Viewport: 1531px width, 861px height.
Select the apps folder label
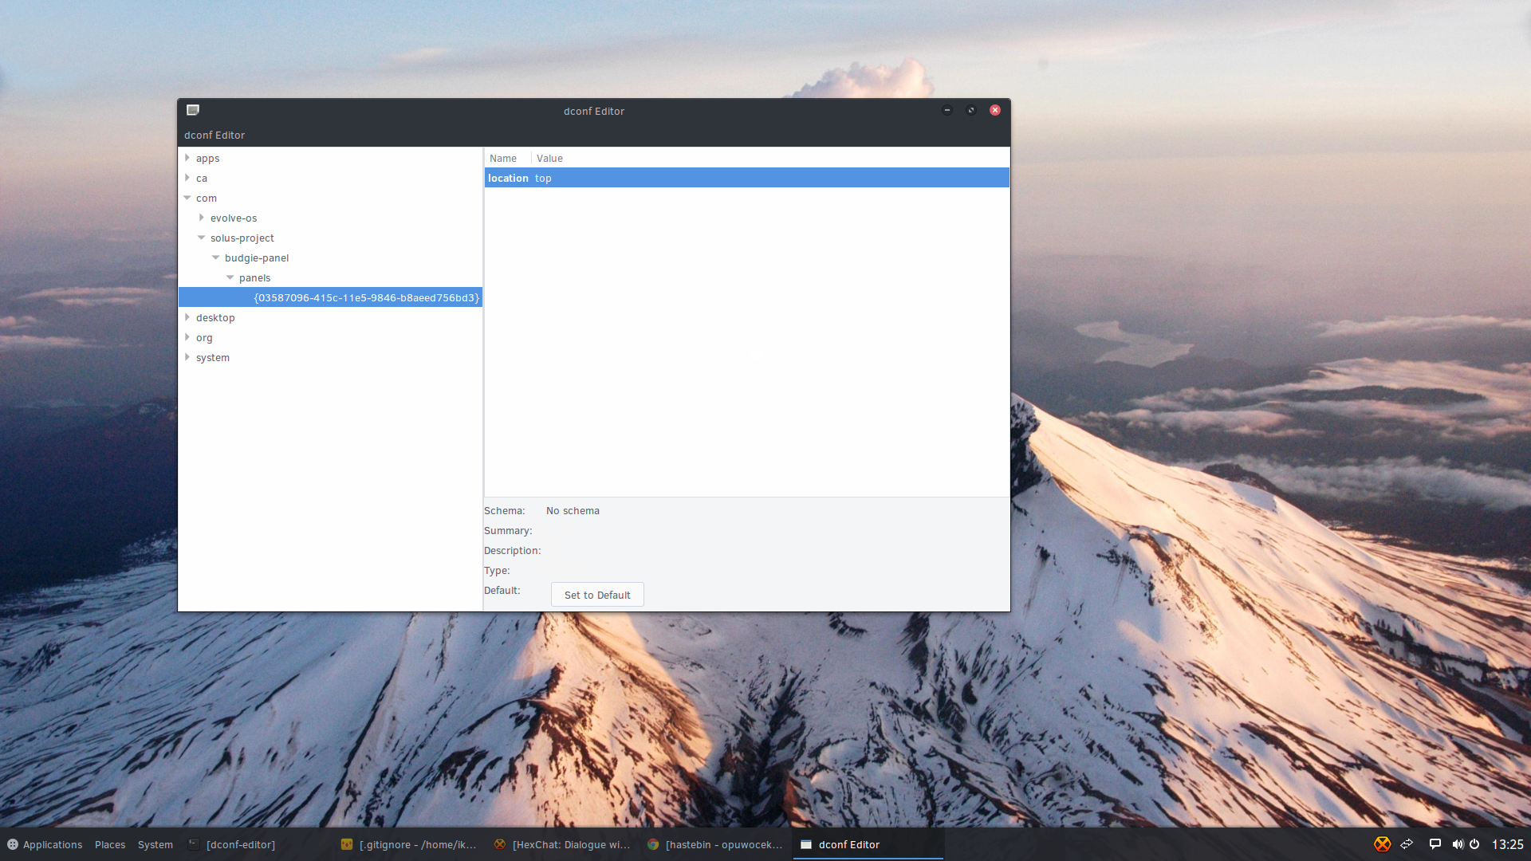click(x=208, y=158)
